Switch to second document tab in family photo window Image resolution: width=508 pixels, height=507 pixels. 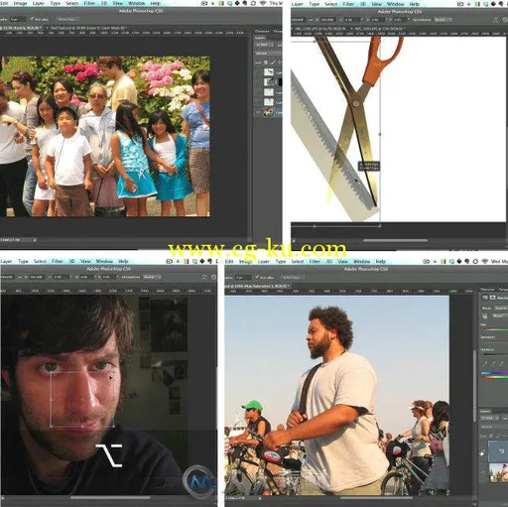click(86, 28)
